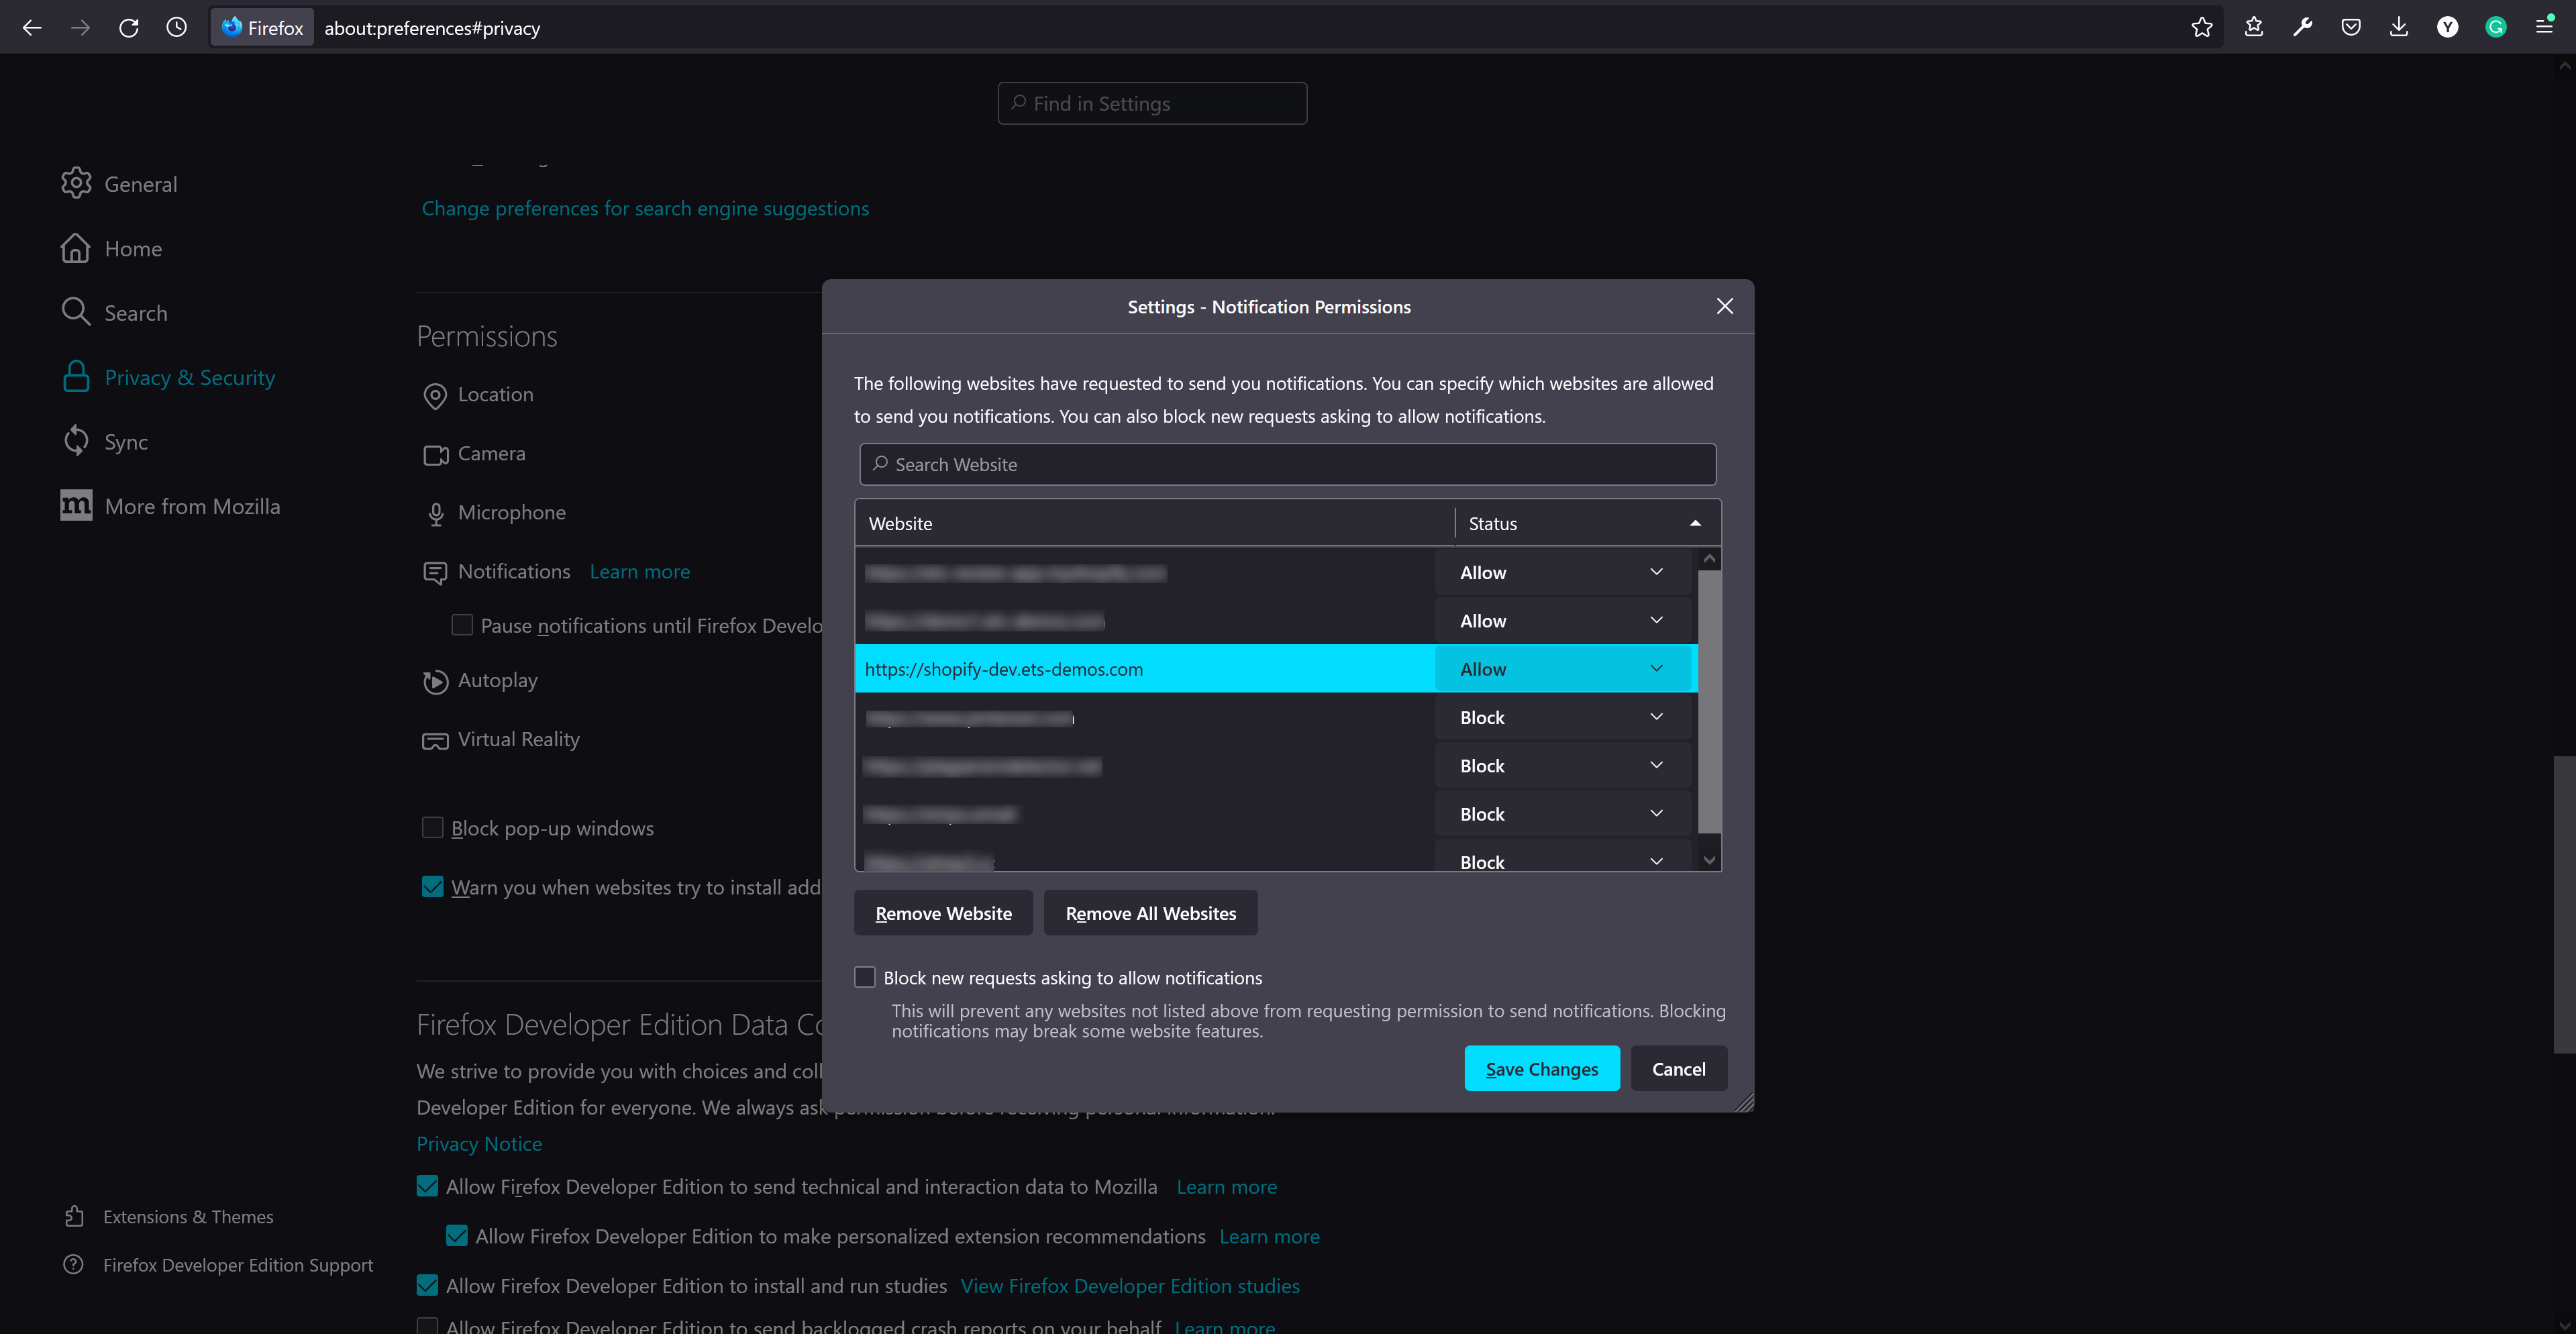Open Extensions & Themes page
2576x1334 pixels.
(x=168, y=1216)
